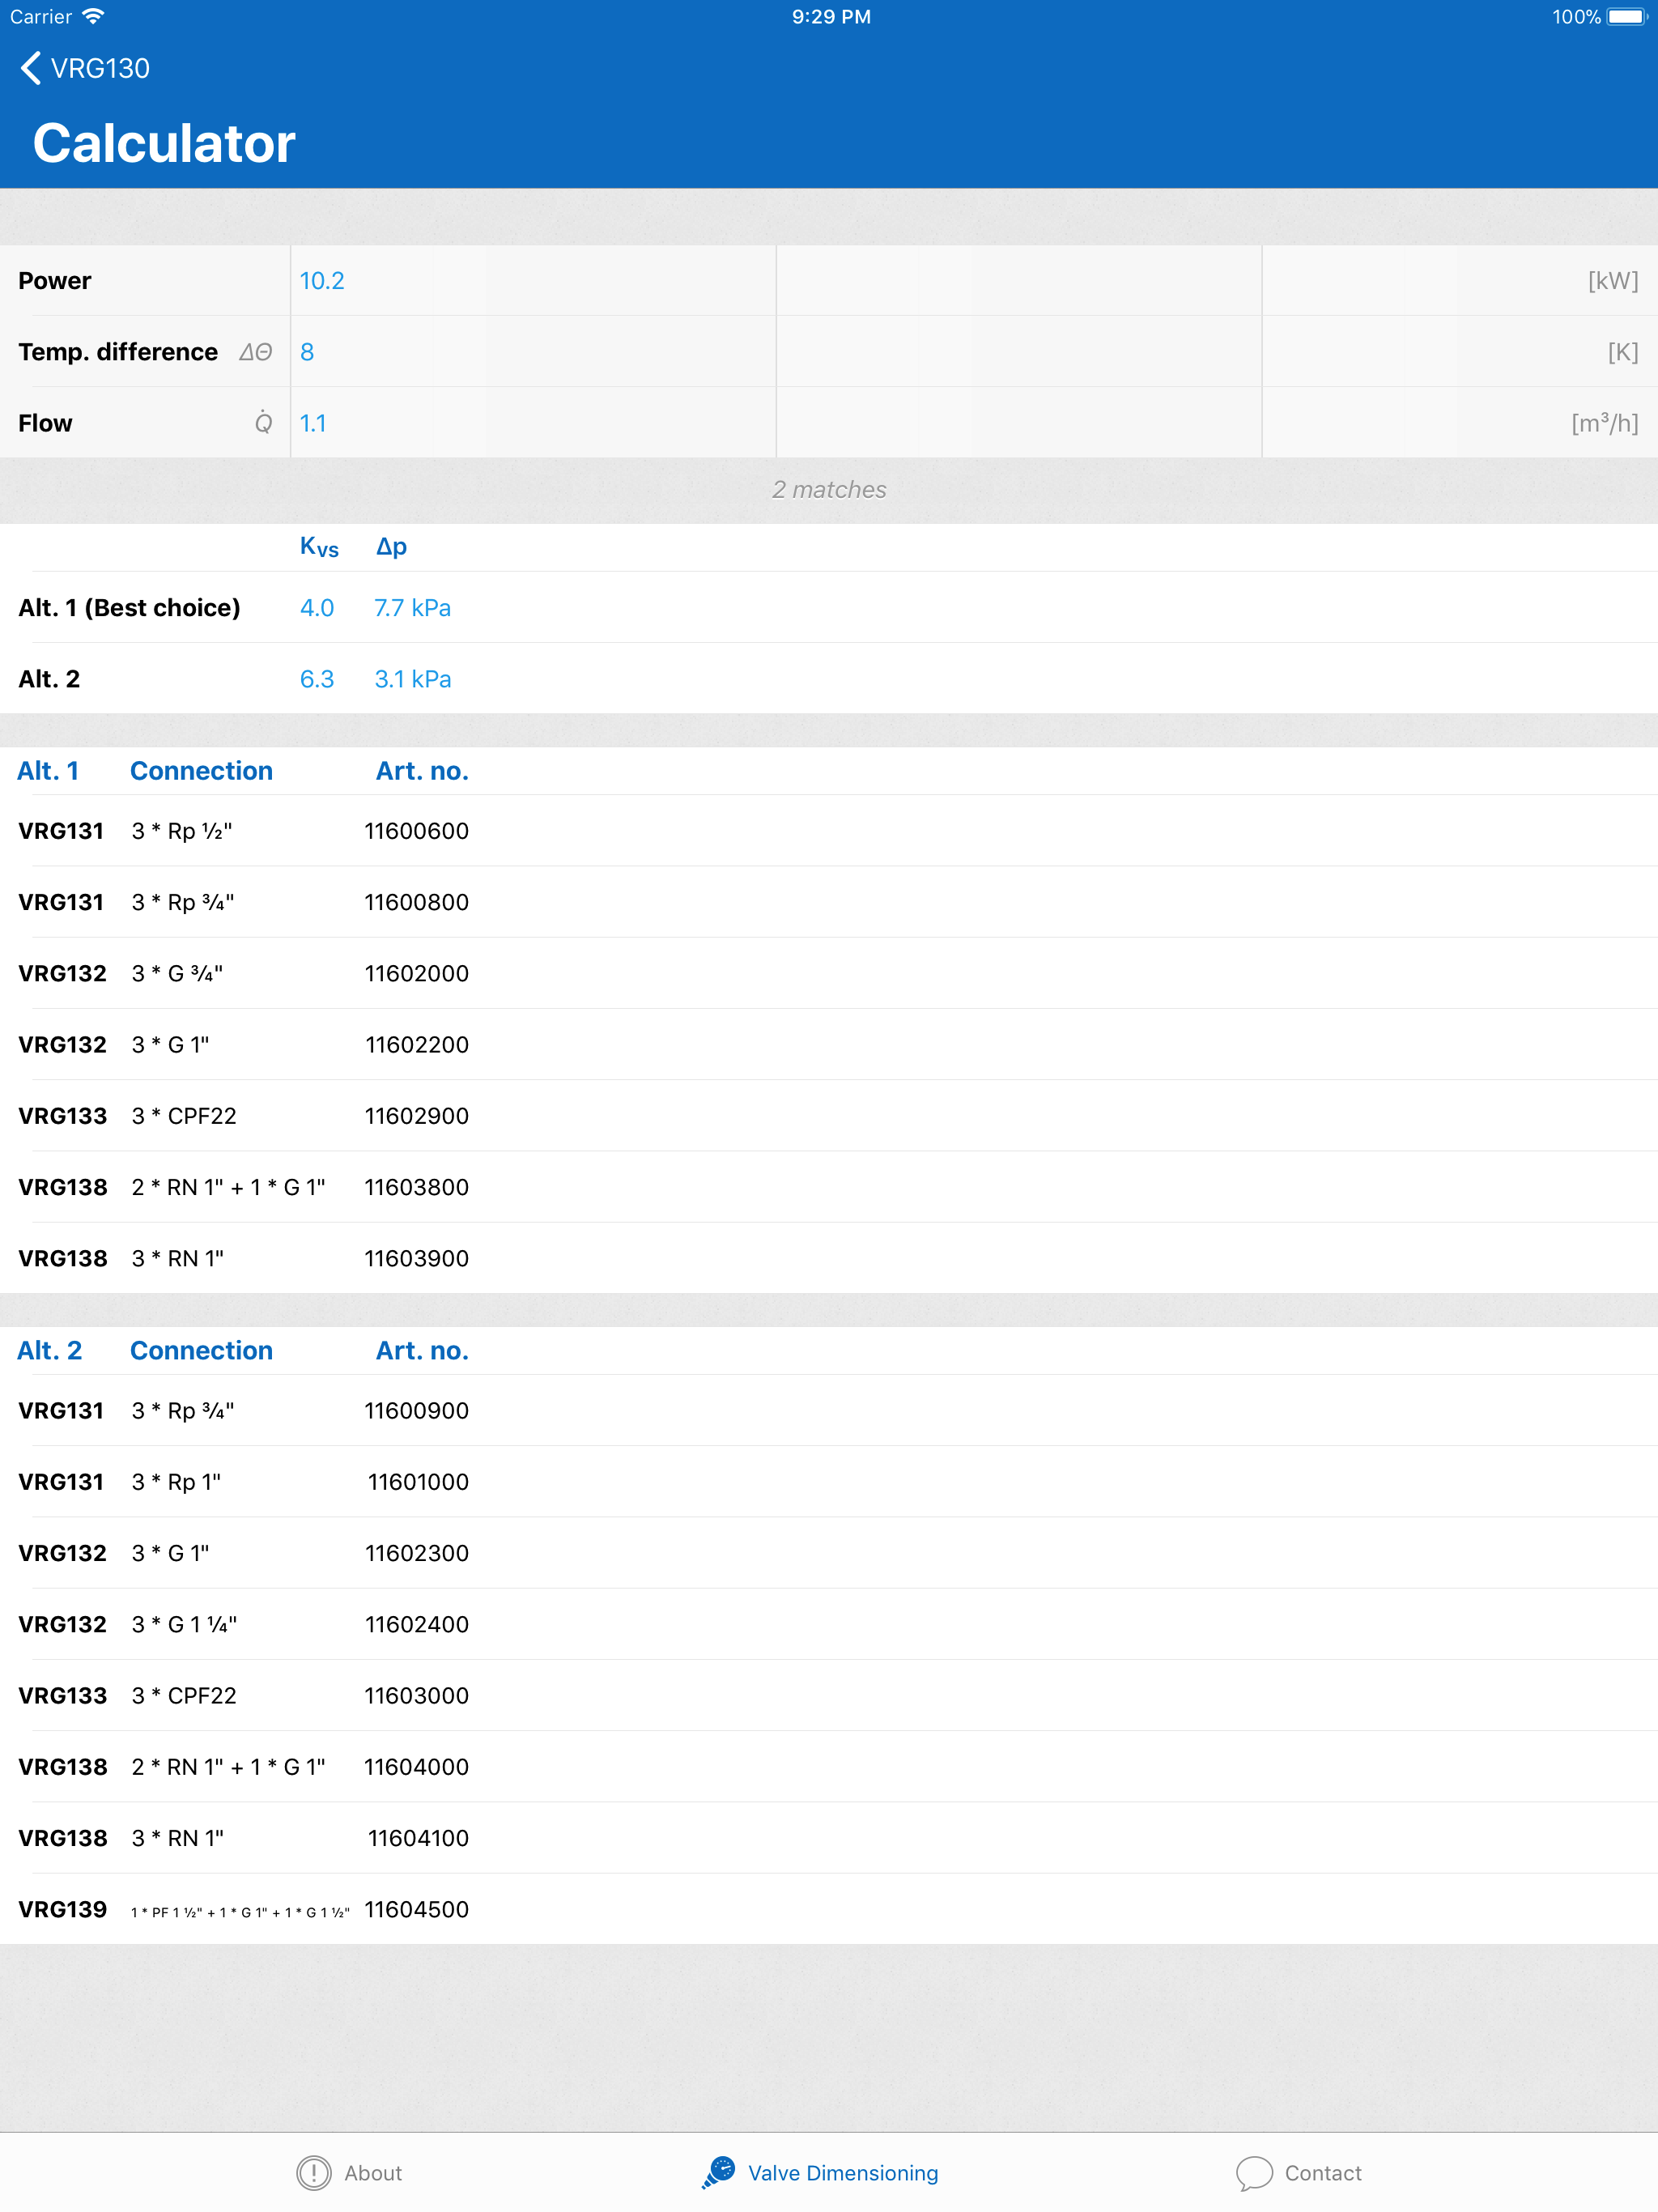This screenshot has width=1658, height=2212.
Task: Tap the back chevron to VRG130
Action: [x=30, y=68]
